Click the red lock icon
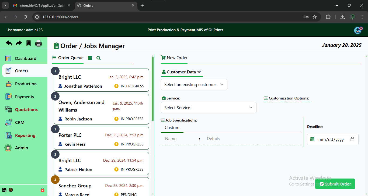 click(43, 190)
